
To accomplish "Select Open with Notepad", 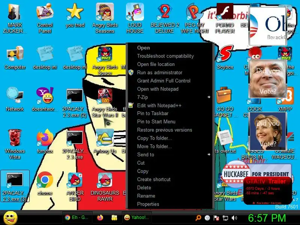I will (x=170, y=89).
